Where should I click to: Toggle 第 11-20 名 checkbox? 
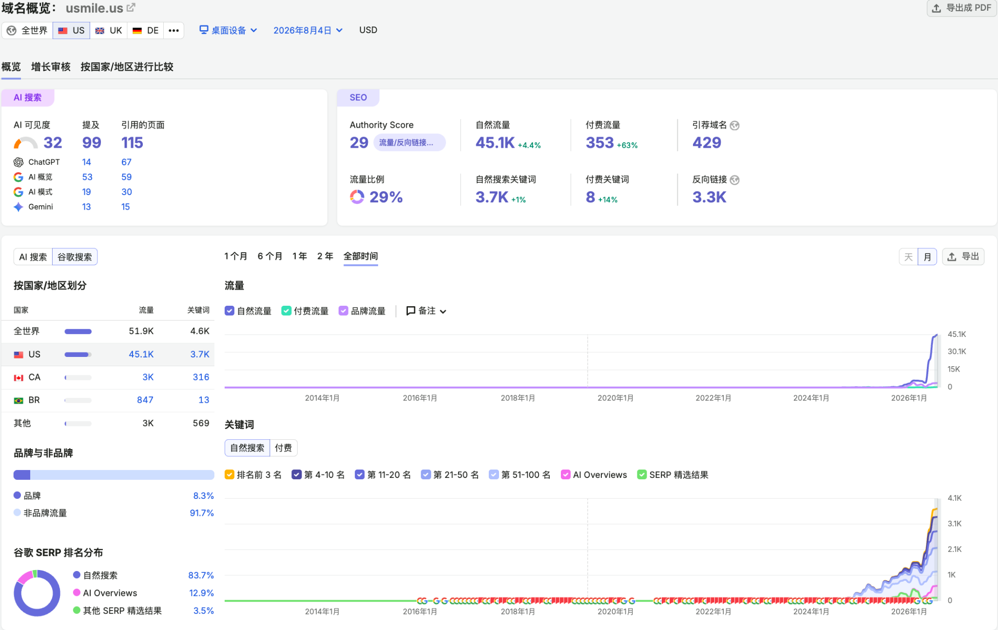[x=360, y=474]
